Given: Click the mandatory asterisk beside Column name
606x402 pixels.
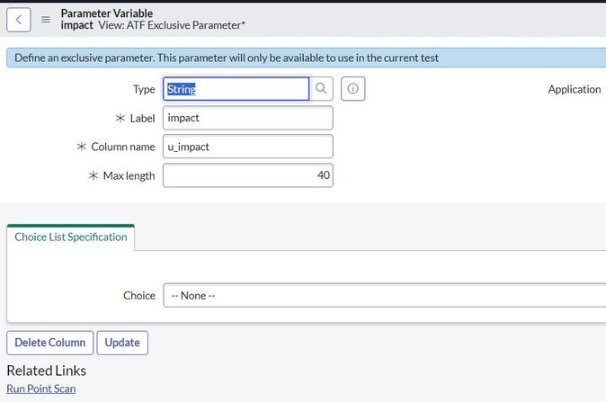Looking at the screenshot, I should coord(82,147).
